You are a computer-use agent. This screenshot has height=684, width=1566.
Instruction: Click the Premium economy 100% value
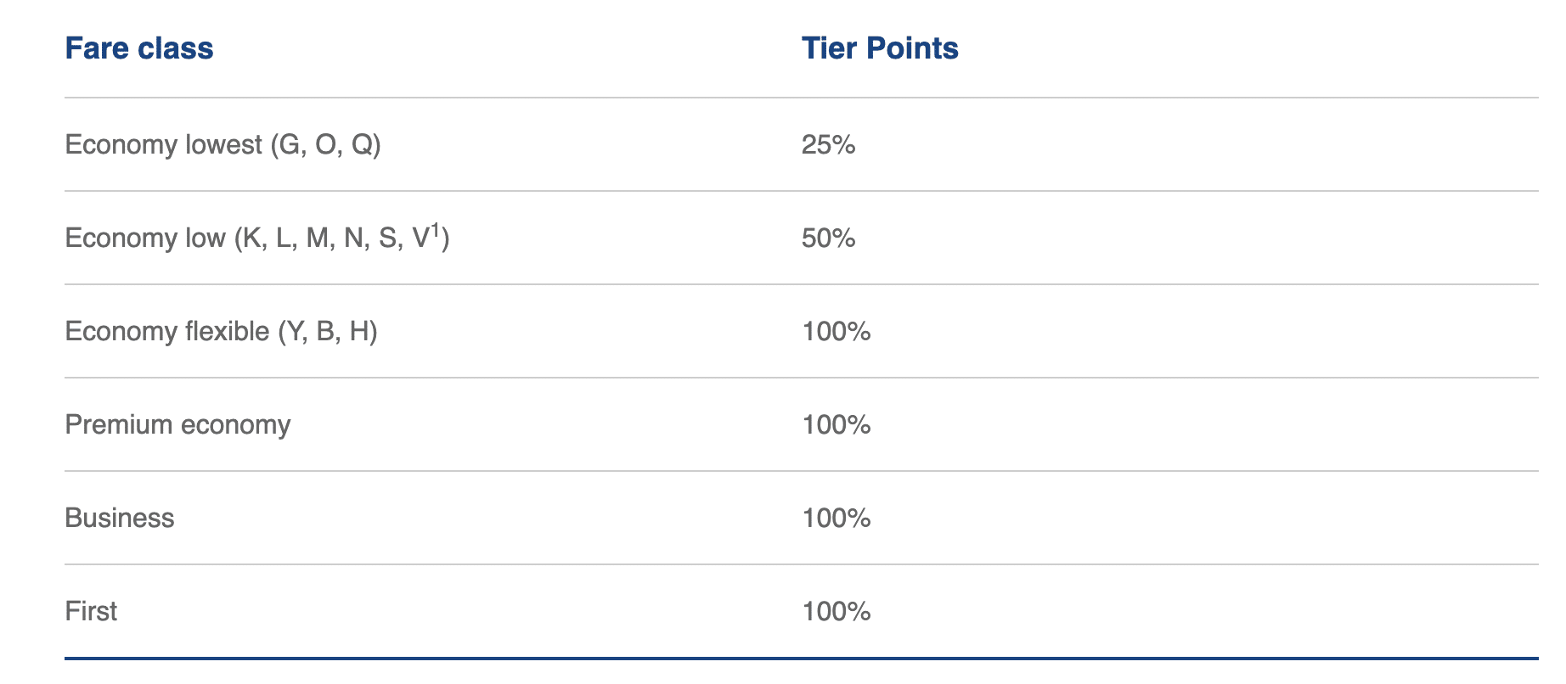(x=837, y=424)
